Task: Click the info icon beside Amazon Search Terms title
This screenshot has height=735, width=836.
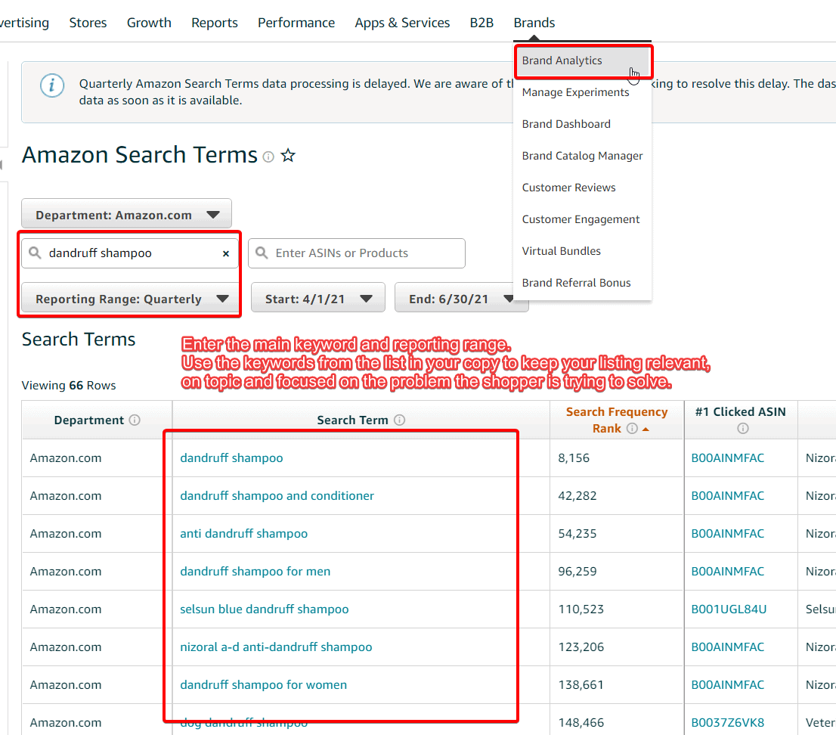Action: 268,156
